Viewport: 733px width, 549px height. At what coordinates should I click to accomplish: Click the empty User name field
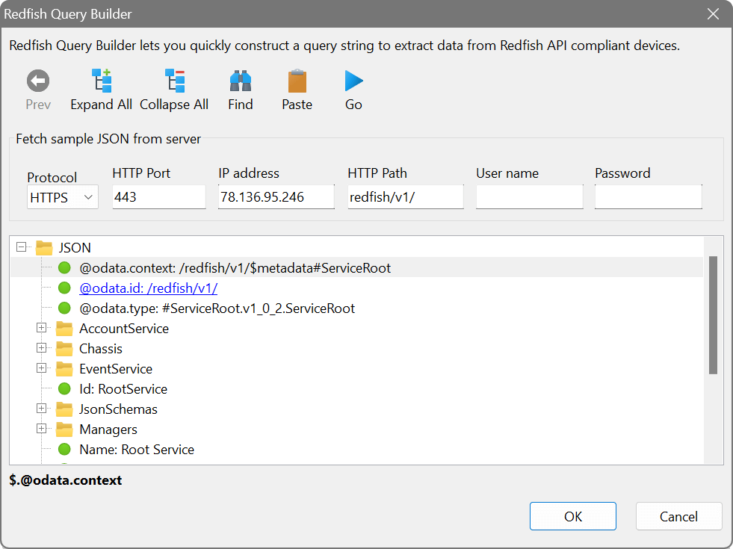point(529,196)
